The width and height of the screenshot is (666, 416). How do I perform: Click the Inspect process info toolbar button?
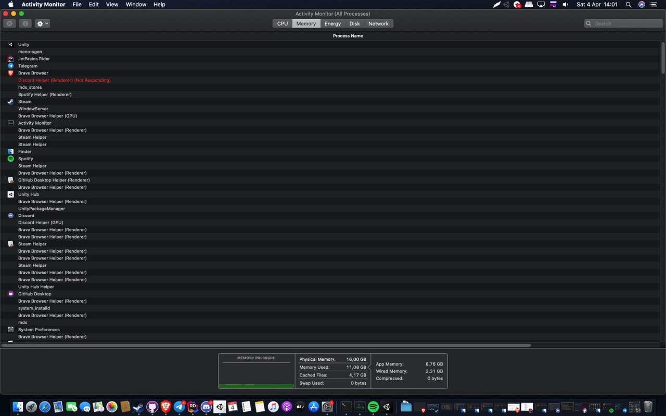25,23
